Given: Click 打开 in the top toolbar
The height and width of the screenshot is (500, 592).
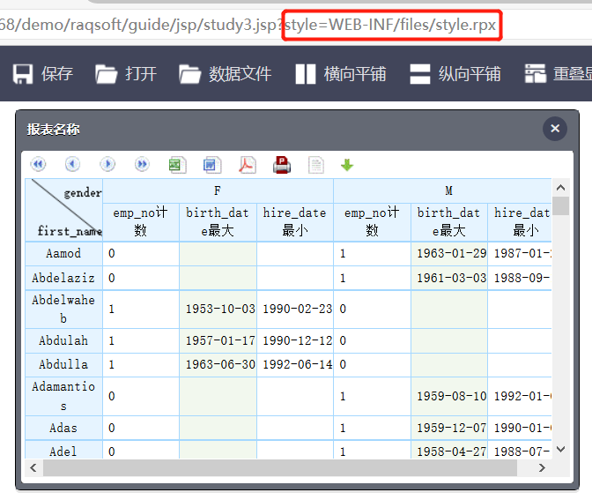Looking at the screenshot, I should click(126, 74).
